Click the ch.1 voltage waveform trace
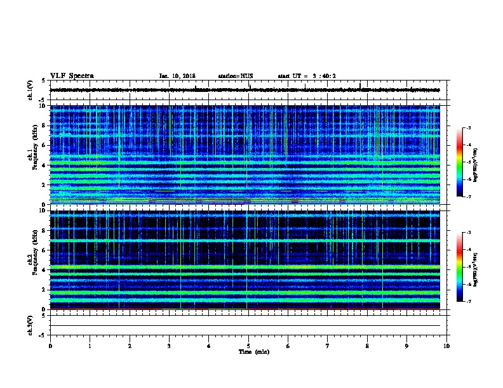 [245, 90]
